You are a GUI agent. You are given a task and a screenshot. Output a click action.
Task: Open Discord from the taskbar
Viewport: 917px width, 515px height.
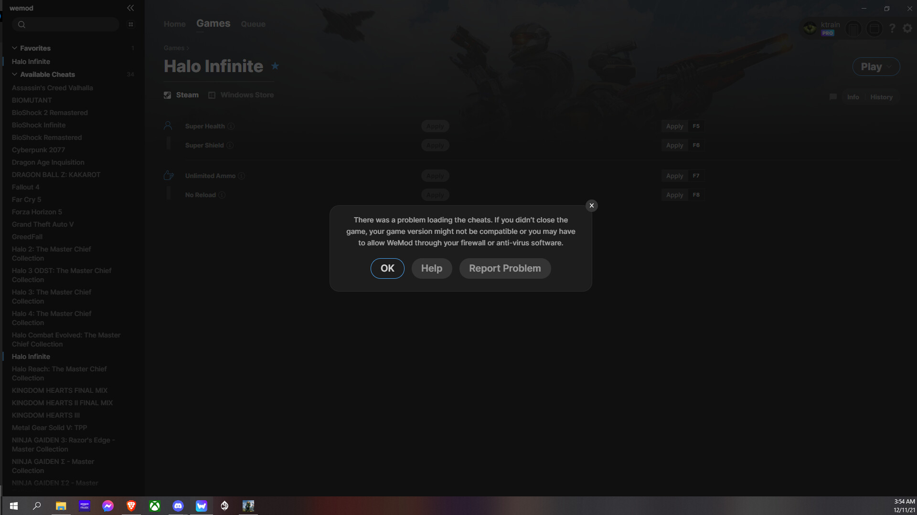[178, 506]
